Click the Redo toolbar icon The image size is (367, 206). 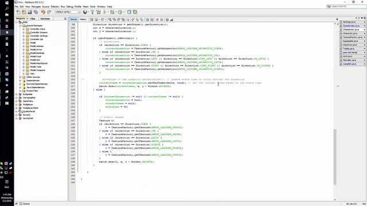click(49, 12)
